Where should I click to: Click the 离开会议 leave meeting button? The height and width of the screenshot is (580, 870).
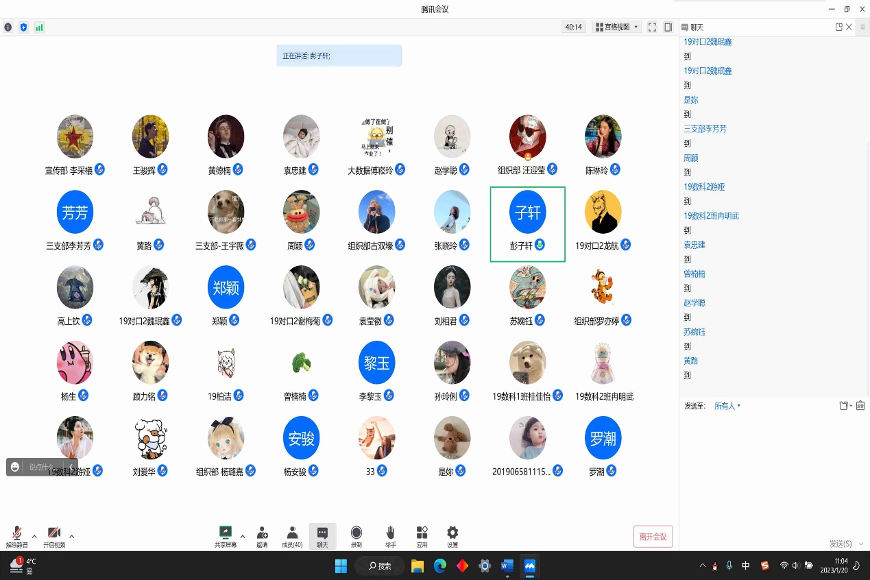(653, 537)
